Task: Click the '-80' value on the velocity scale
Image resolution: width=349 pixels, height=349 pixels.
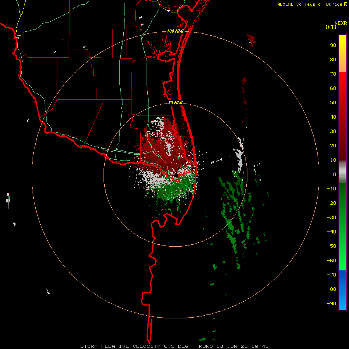Action: tap(332, 289)
